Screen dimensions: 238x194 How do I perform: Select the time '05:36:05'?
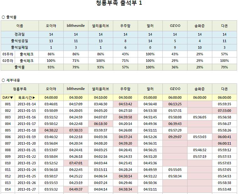200,117
